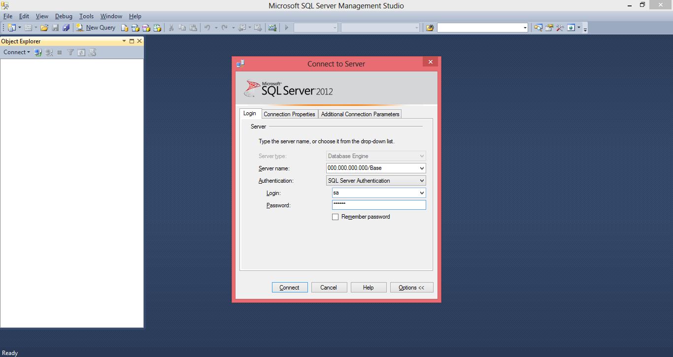The width and height of the screenshot is (673, 357).
Task: Click Disconnect icon in Object Explorer
Action: pos(49,52)
